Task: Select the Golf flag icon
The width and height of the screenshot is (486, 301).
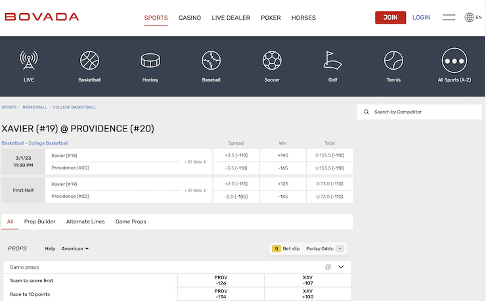Action: [x=332, y=61]
